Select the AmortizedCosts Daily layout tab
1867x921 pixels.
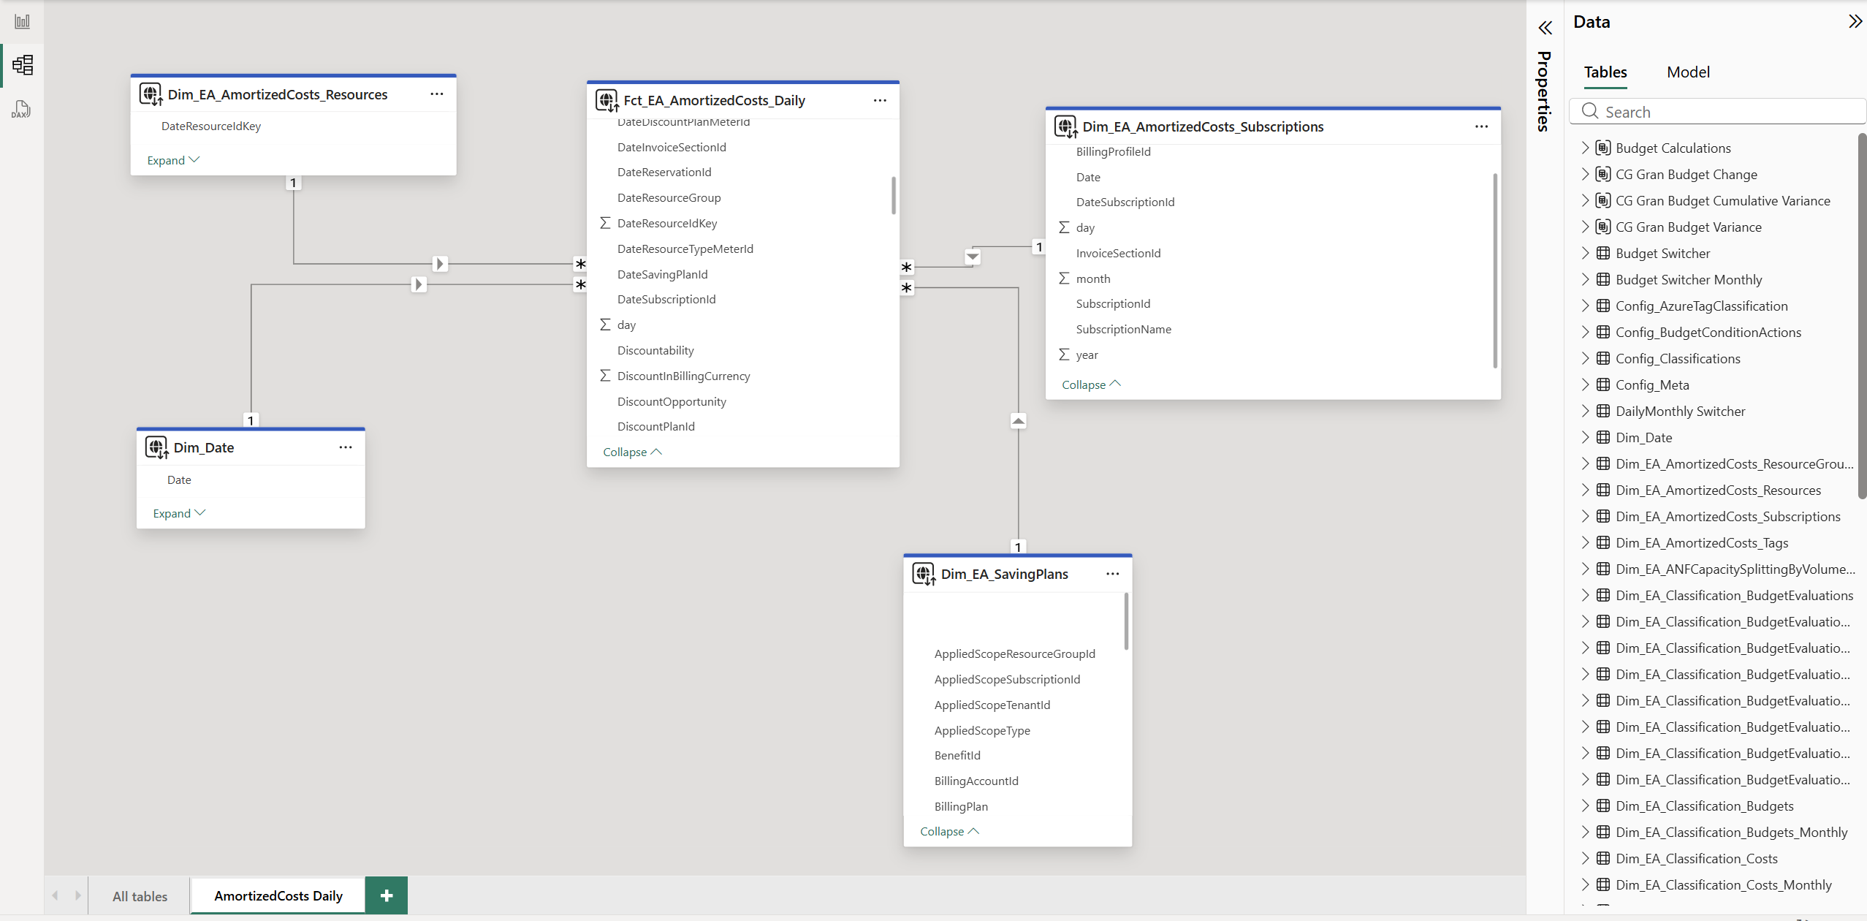[278, 895]
